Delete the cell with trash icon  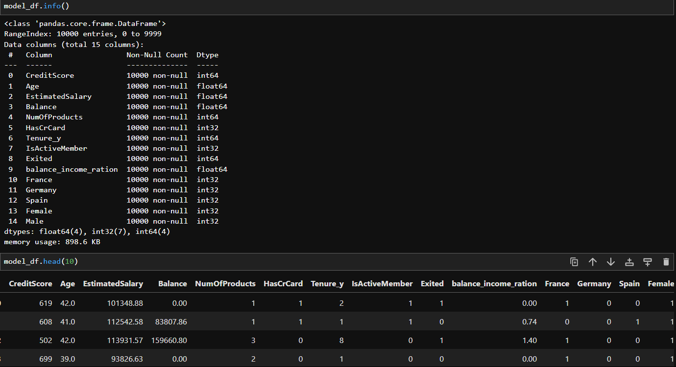pyautogui.click(x=666, y=262)
